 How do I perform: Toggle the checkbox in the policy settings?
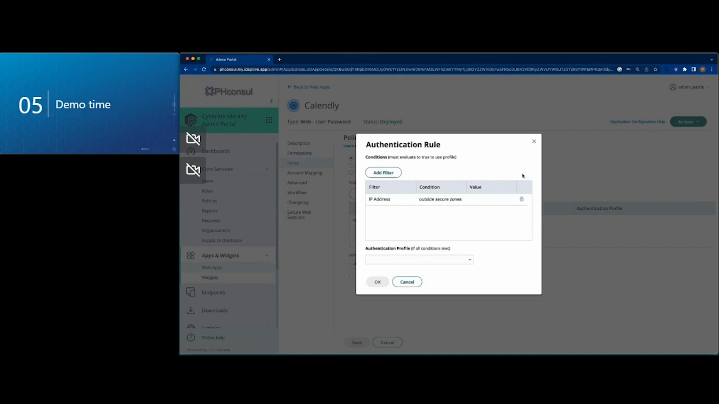351,276
